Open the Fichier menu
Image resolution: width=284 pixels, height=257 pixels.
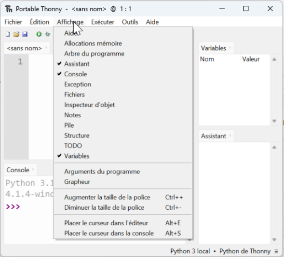coord(13,22)
